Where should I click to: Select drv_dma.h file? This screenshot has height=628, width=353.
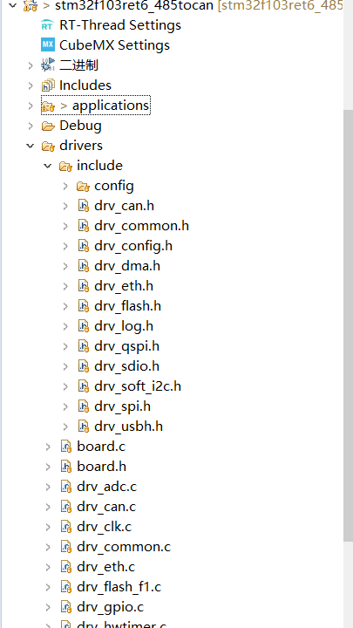coord(127,266)
